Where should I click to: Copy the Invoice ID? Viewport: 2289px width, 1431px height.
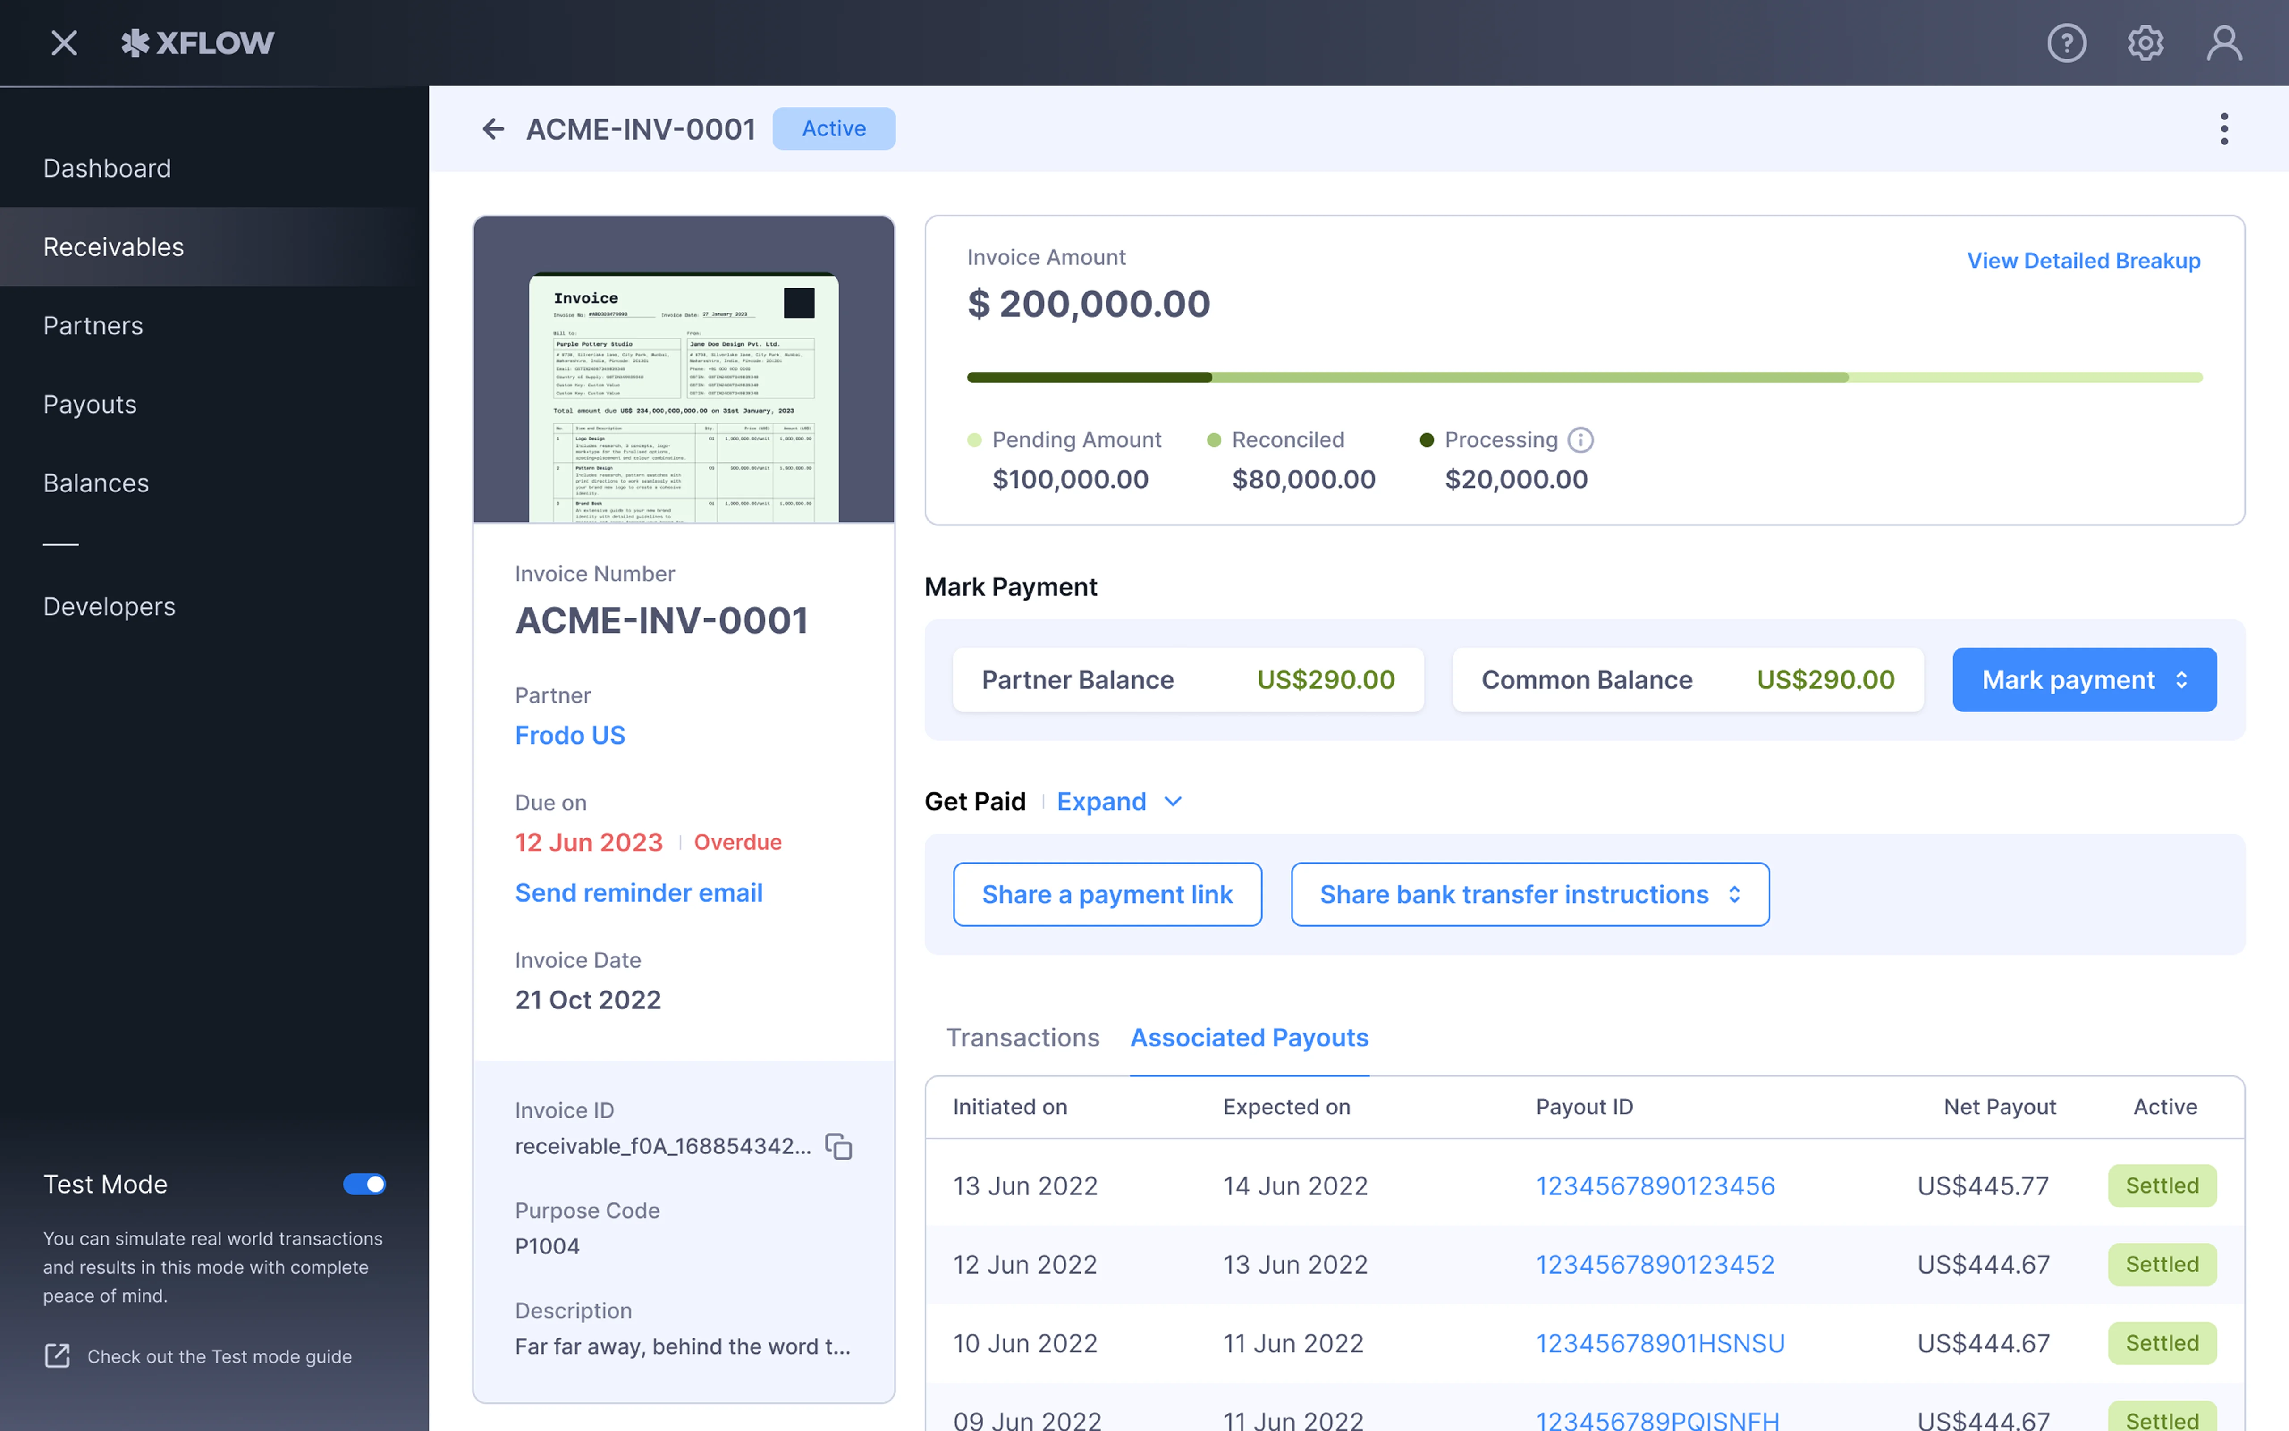(839, 1146)
